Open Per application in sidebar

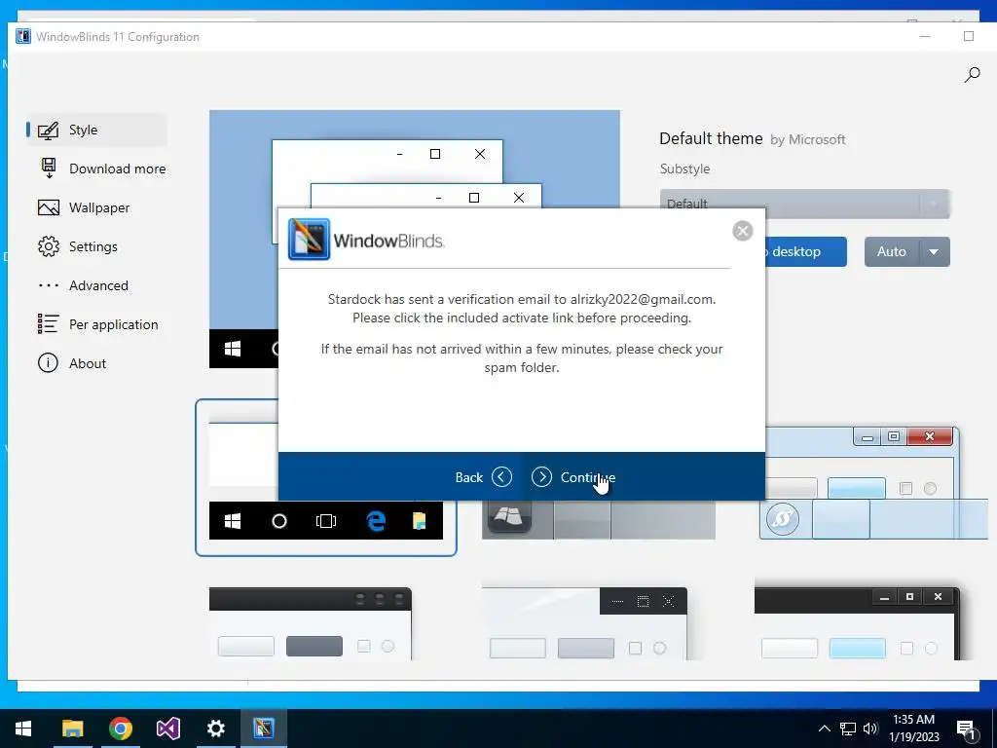(x=98, y=324)
